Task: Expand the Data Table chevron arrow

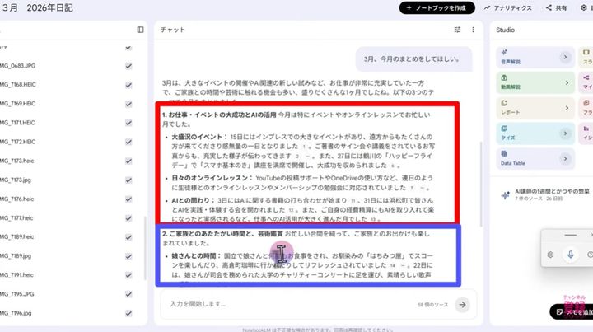Action: pos(565,159)
